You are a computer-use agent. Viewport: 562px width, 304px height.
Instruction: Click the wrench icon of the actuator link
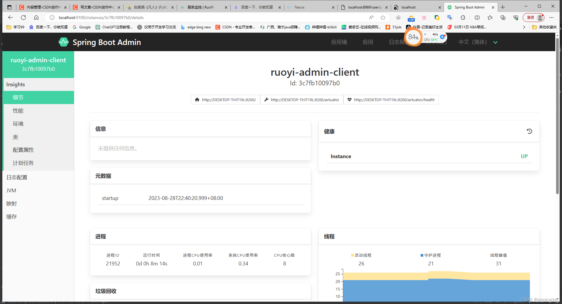[x=266, y=100]
